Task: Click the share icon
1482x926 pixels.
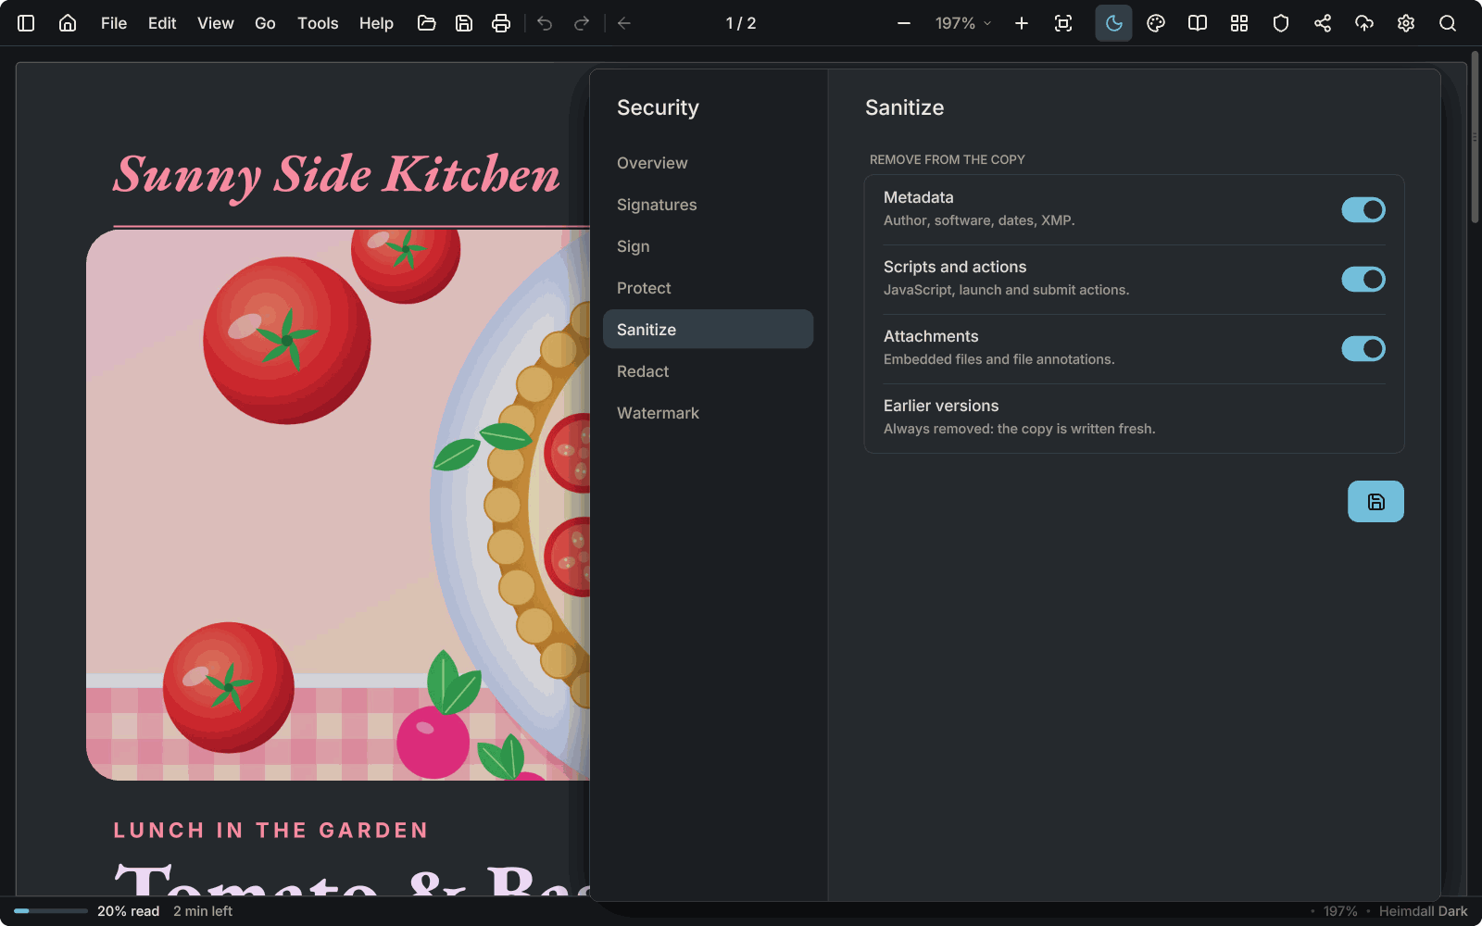Action: [1323, 23]
